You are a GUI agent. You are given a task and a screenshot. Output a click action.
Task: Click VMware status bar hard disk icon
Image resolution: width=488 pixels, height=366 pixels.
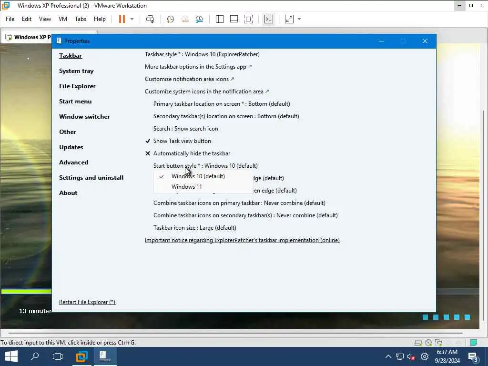[418, 343]
